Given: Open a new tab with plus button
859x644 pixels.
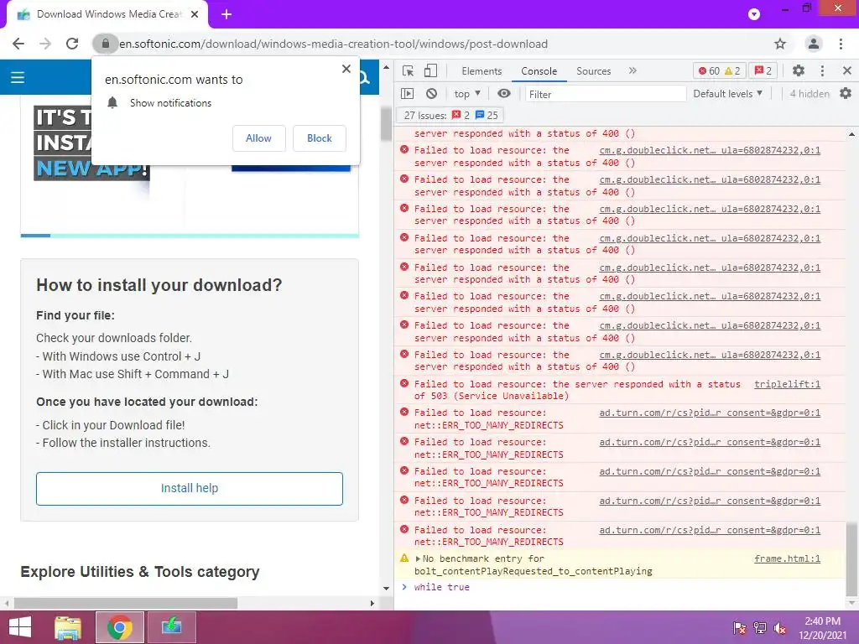Looking at the screenshot, I should coord(226,14).
